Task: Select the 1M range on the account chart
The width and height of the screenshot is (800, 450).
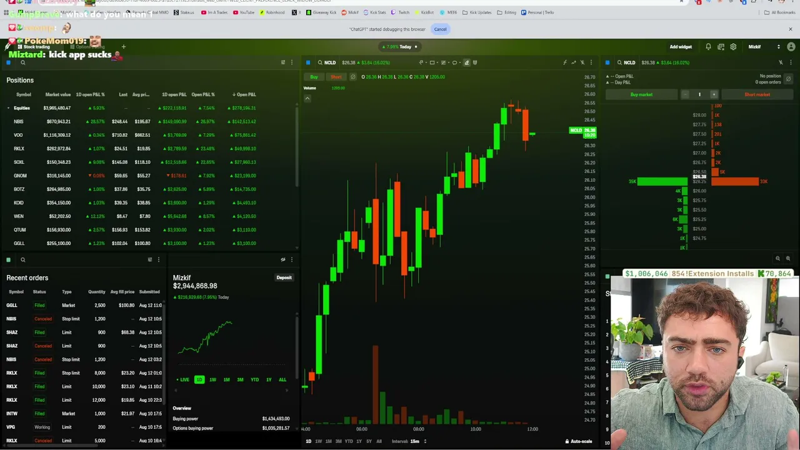Action: 226,379
